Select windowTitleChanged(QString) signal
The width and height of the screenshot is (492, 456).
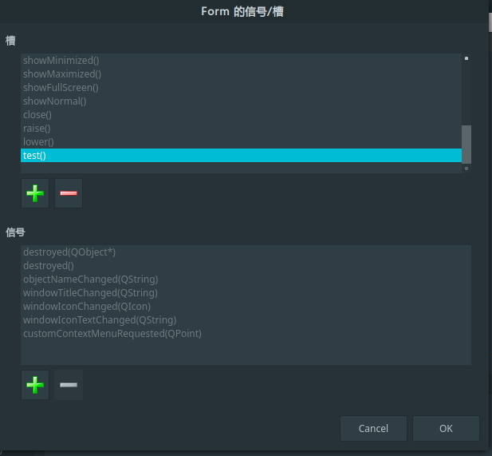click(x=246, y=292)
